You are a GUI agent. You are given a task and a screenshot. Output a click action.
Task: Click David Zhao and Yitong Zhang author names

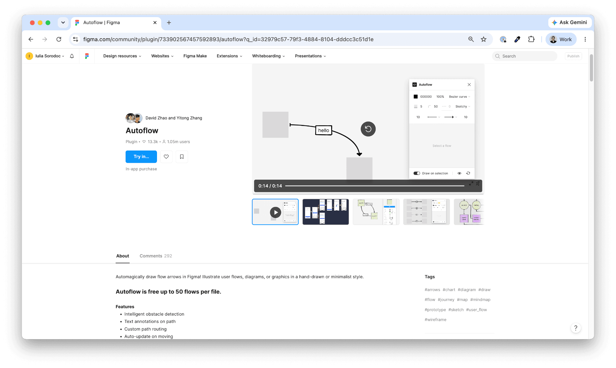174,118
